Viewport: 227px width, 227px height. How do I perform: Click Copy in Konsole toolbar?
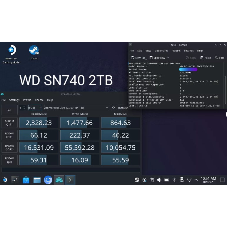pyautogui.click(x=191, y=58)
